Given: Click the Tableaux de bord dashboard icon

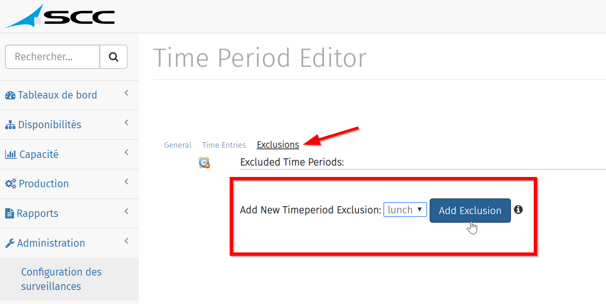Looking at the screenshot, I should point(10,95).
